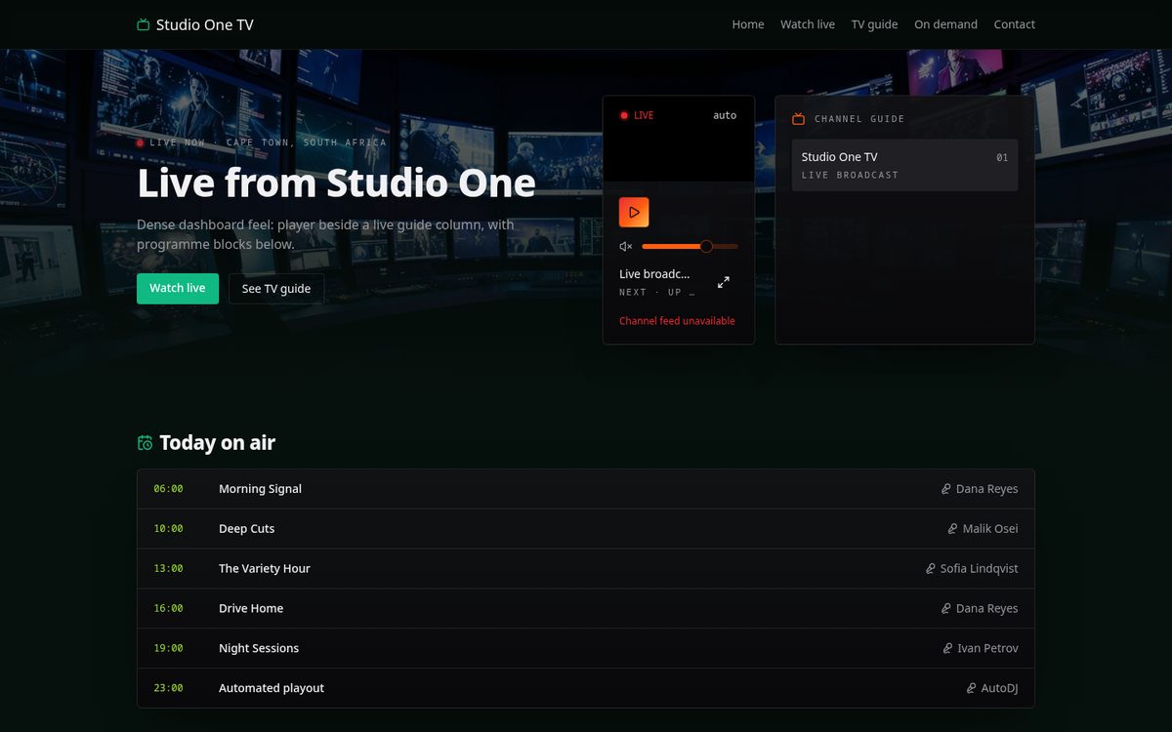The image size is (1172, 732).
Task: Click the red LIVE indicator dot in player
Action: click(624, 115)
